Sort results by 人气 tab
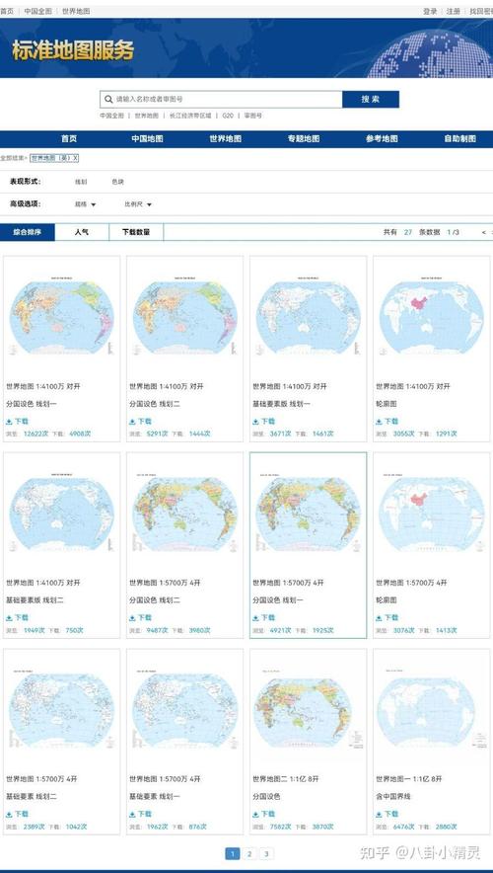The height and width of the screenshot is (873, 493). [82, 232]
